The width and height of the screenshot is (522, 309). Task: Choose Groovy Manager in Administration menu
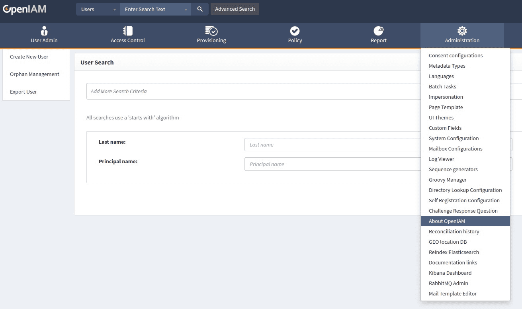click(448, 180)
